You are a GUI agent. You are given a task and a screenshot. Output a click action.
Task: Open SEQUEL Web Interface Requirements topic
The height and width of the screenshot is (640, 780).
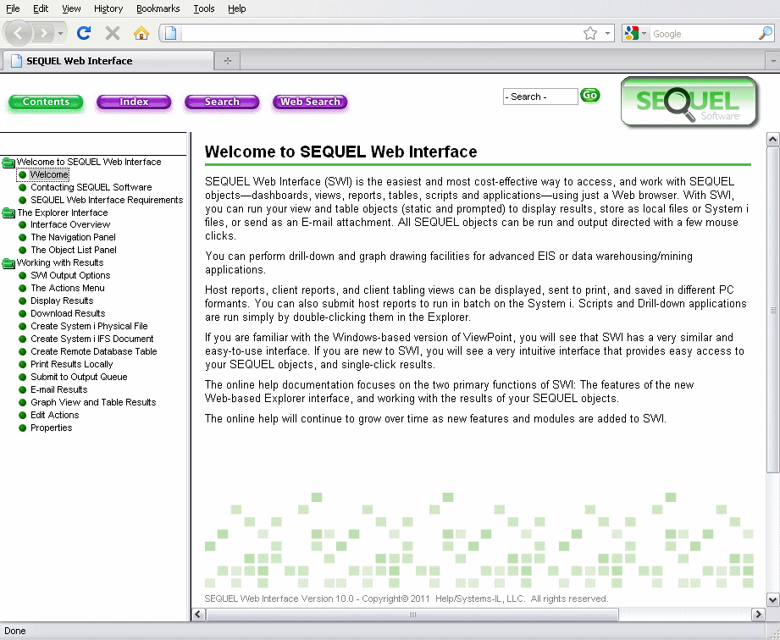pyautogui.click(x=107, y=200)
